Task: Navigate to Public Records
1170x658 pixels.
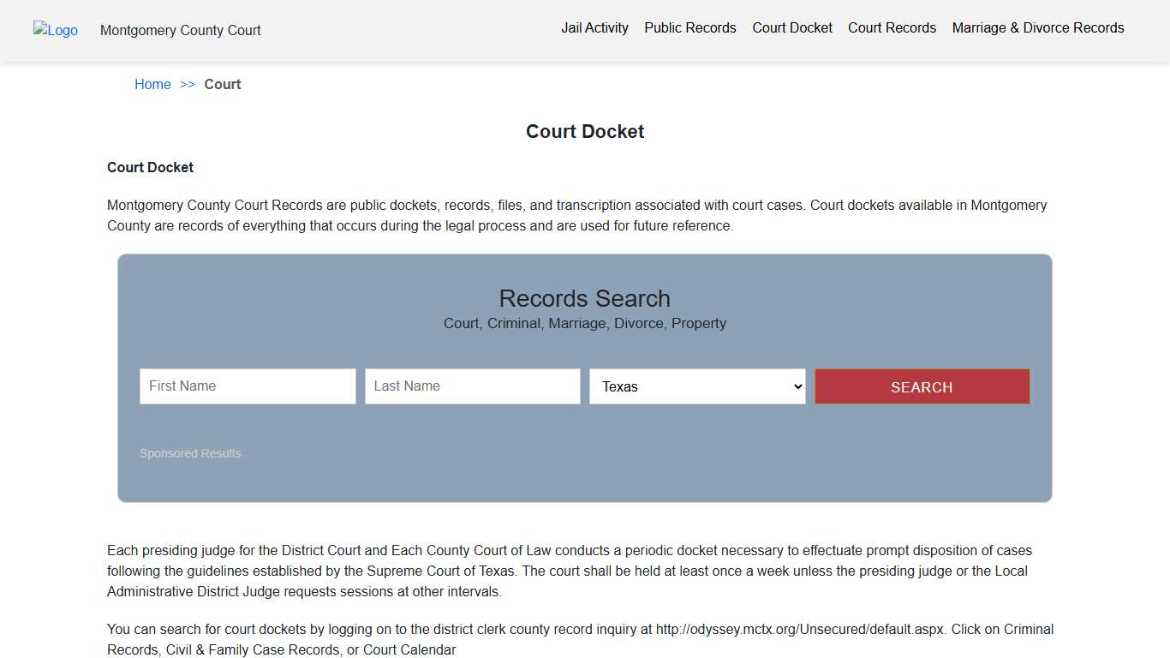Action: 689,27
